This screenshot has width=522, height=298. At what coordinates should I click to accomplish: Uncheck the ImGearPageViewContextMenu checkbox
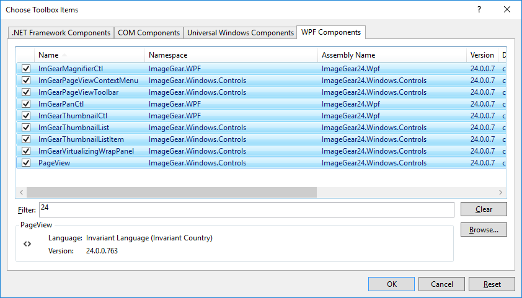tap(26, 81)
